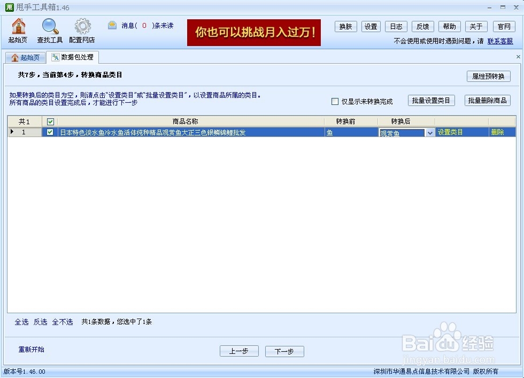
Task: Uncheck the checkbox on the fish product row
Action: 50,132
